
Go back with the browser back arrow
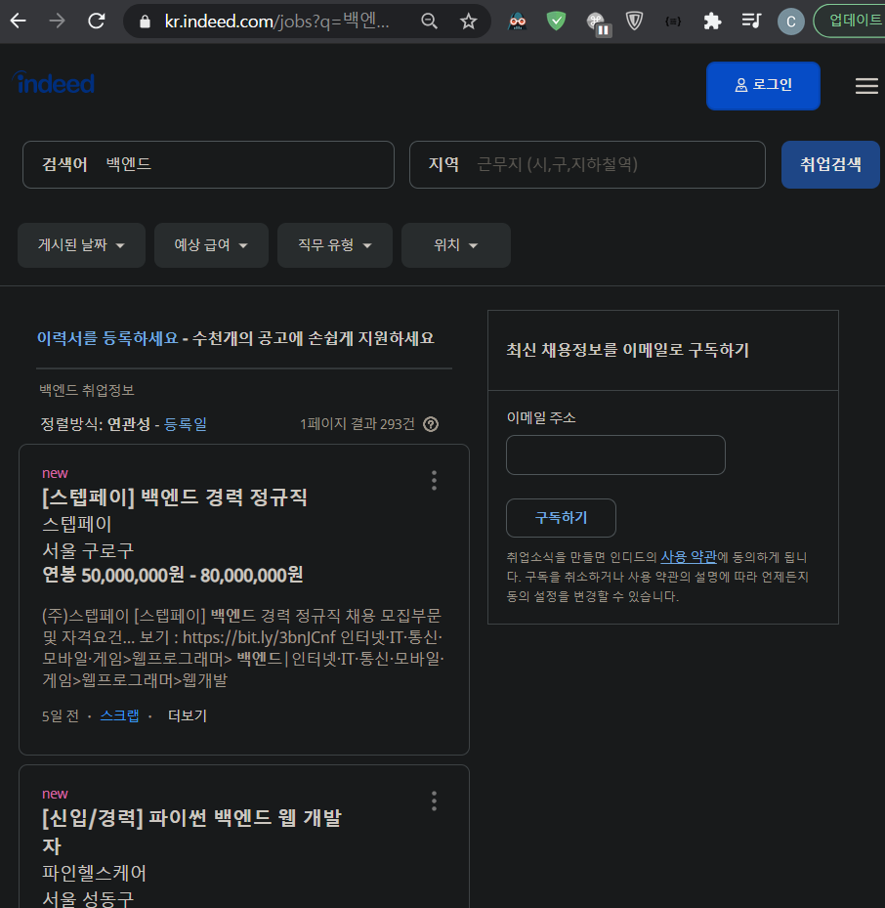[18, 22]
